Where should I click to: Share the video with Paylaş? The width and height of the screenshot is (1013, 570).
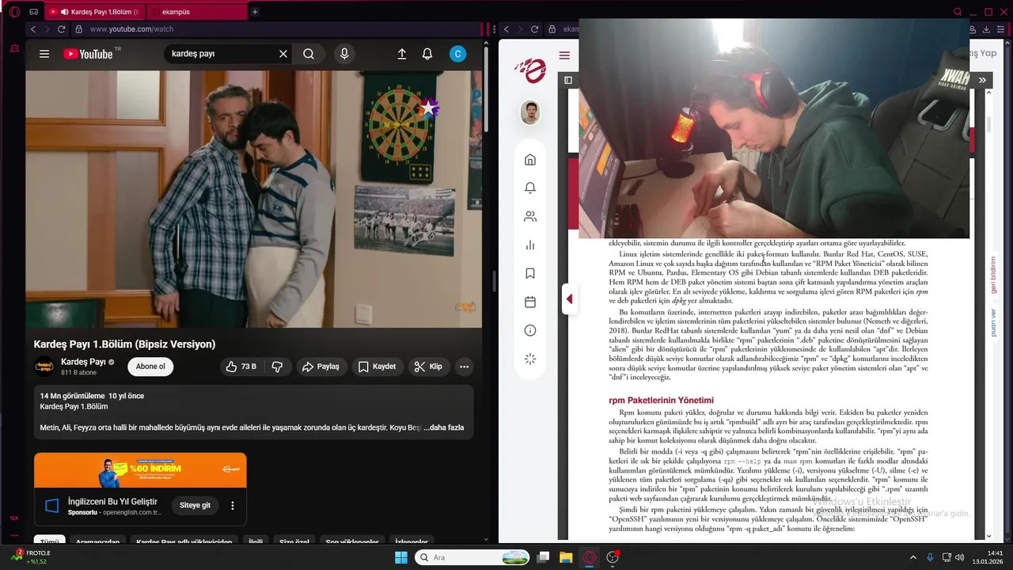(321, 367)
